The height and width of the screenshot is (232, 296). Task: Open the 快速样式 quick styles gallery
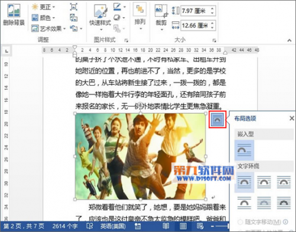coord(100,17)
